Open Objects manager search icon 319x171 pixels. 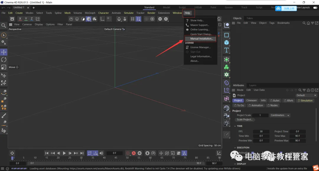coord(304,23)
